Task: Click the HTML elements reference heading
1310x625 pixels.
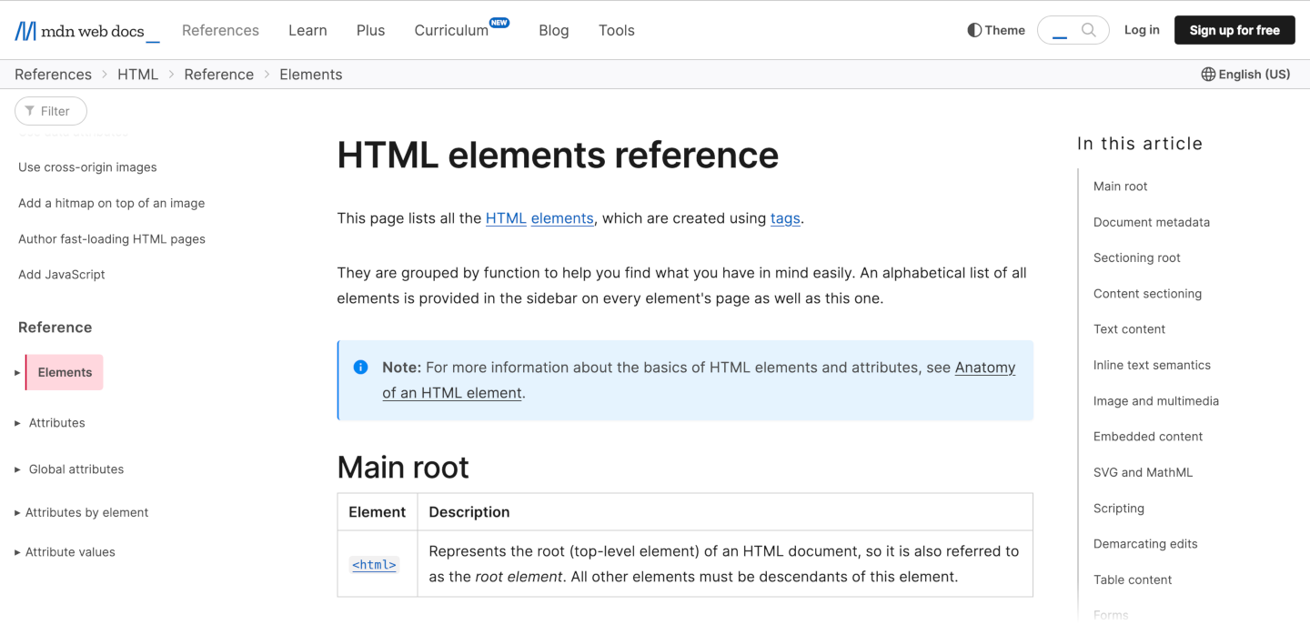Action: 558,156
